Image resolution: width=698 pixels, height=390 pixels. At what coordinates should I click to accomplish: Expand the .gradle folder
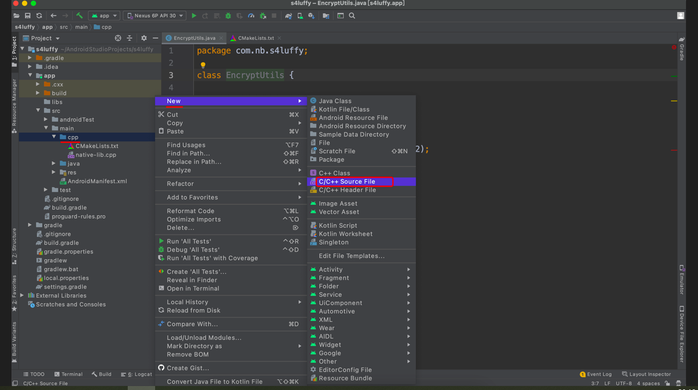(x=30, y=58)
